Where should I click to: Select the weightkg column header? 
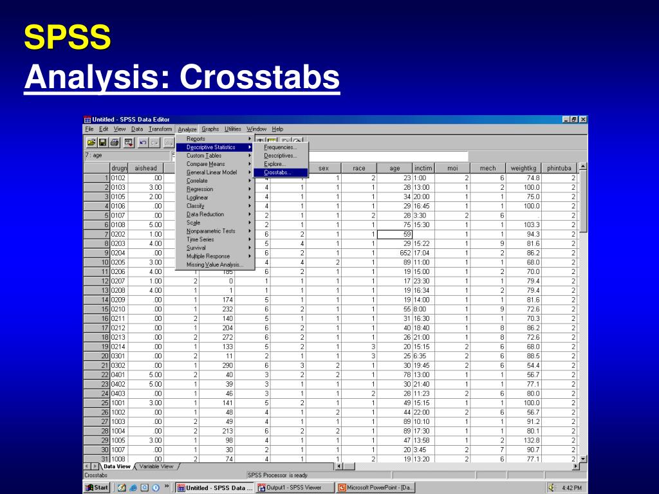click(x=523, y=168)
